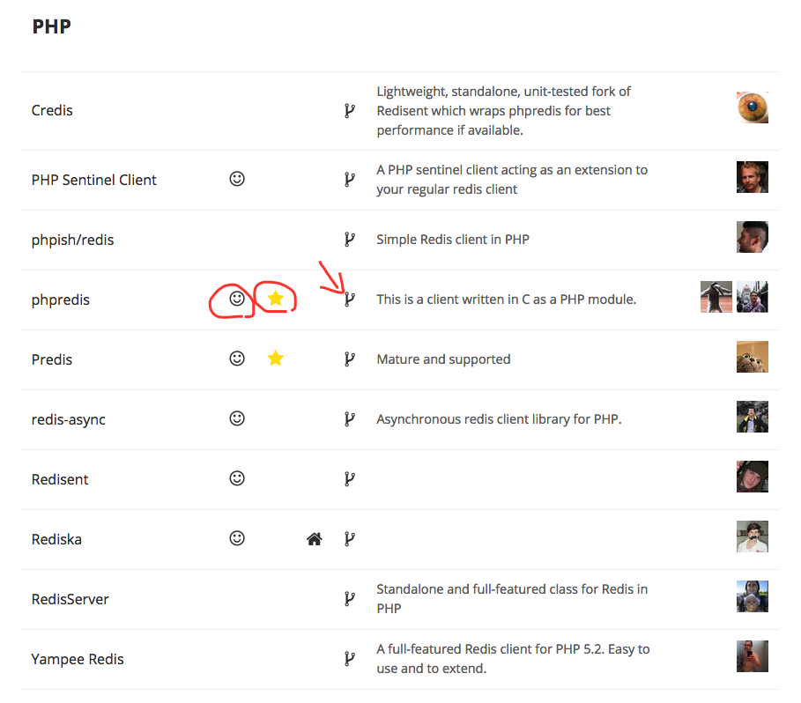
Task: Select the Rediska client name
Action: (x=56, y=539)
